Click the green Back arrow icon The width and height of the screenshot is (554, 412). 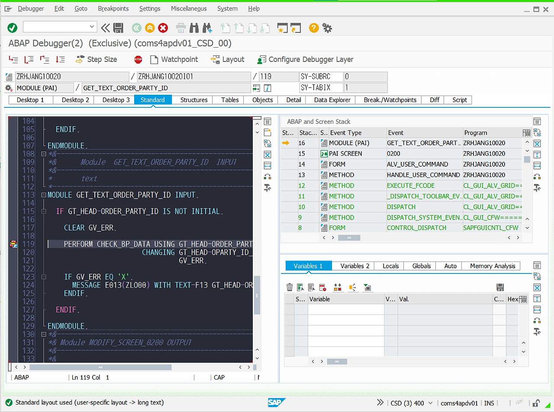(x=137, y=28)
